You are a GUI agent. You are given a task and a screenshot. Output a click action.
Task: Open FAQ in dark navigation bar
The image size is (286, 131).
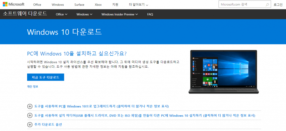[150, 15]
